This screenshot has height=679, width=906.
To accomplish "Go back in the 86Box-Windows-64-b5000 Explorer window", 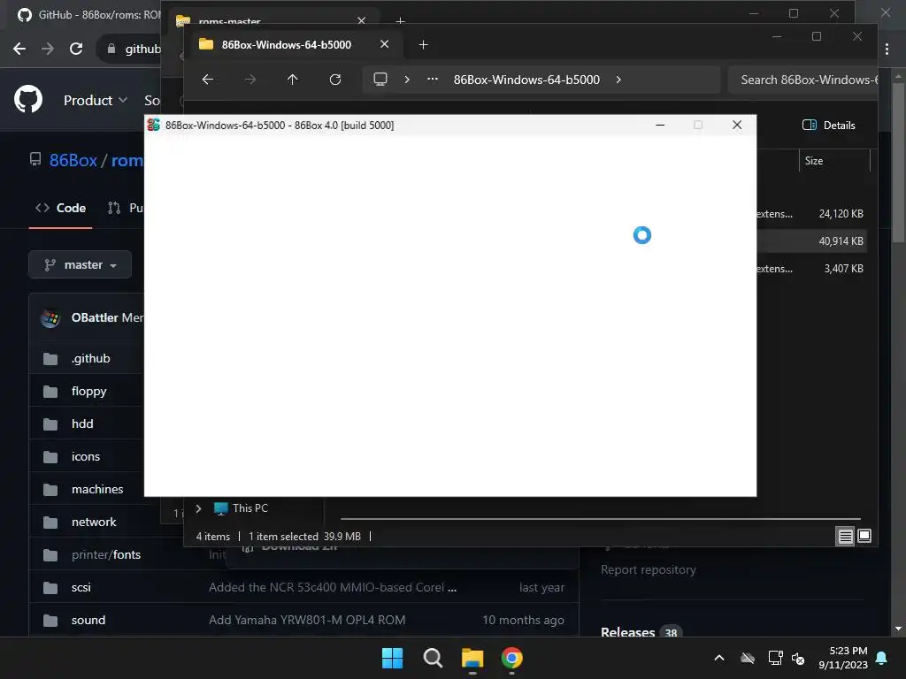I will [x=208, y=80].
